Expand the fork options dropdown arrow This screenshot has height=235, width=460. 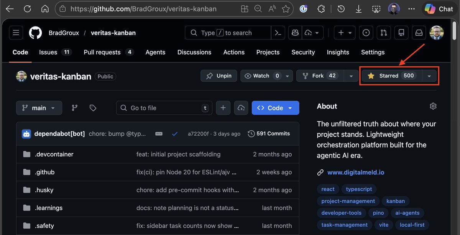coord(351,76)
